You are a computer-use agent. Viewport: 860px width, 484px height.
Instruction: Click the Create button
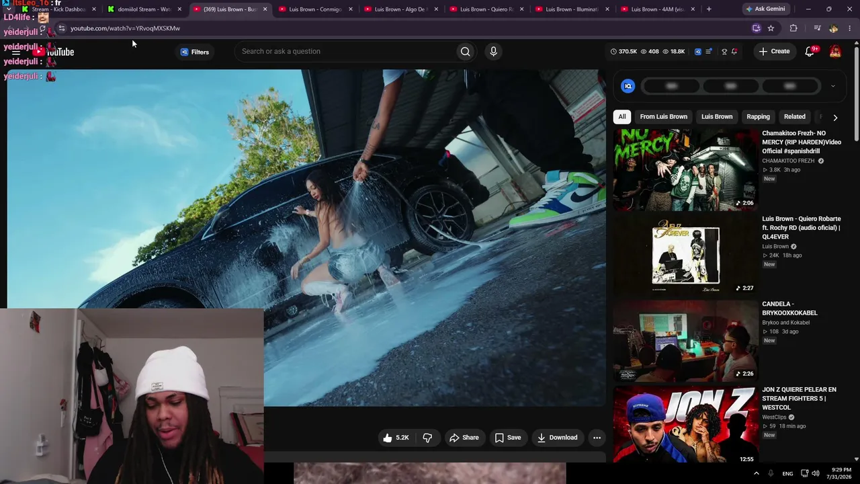(774, 52)
